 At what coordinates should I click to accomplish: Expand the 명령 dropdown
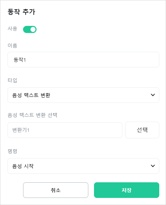[x=83, y=166]
